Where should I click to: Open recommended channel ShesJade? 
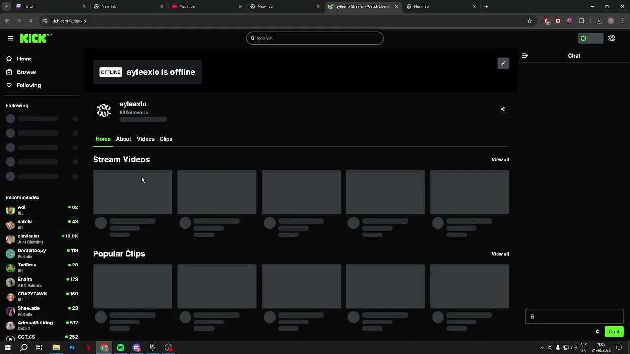point(42,311)
